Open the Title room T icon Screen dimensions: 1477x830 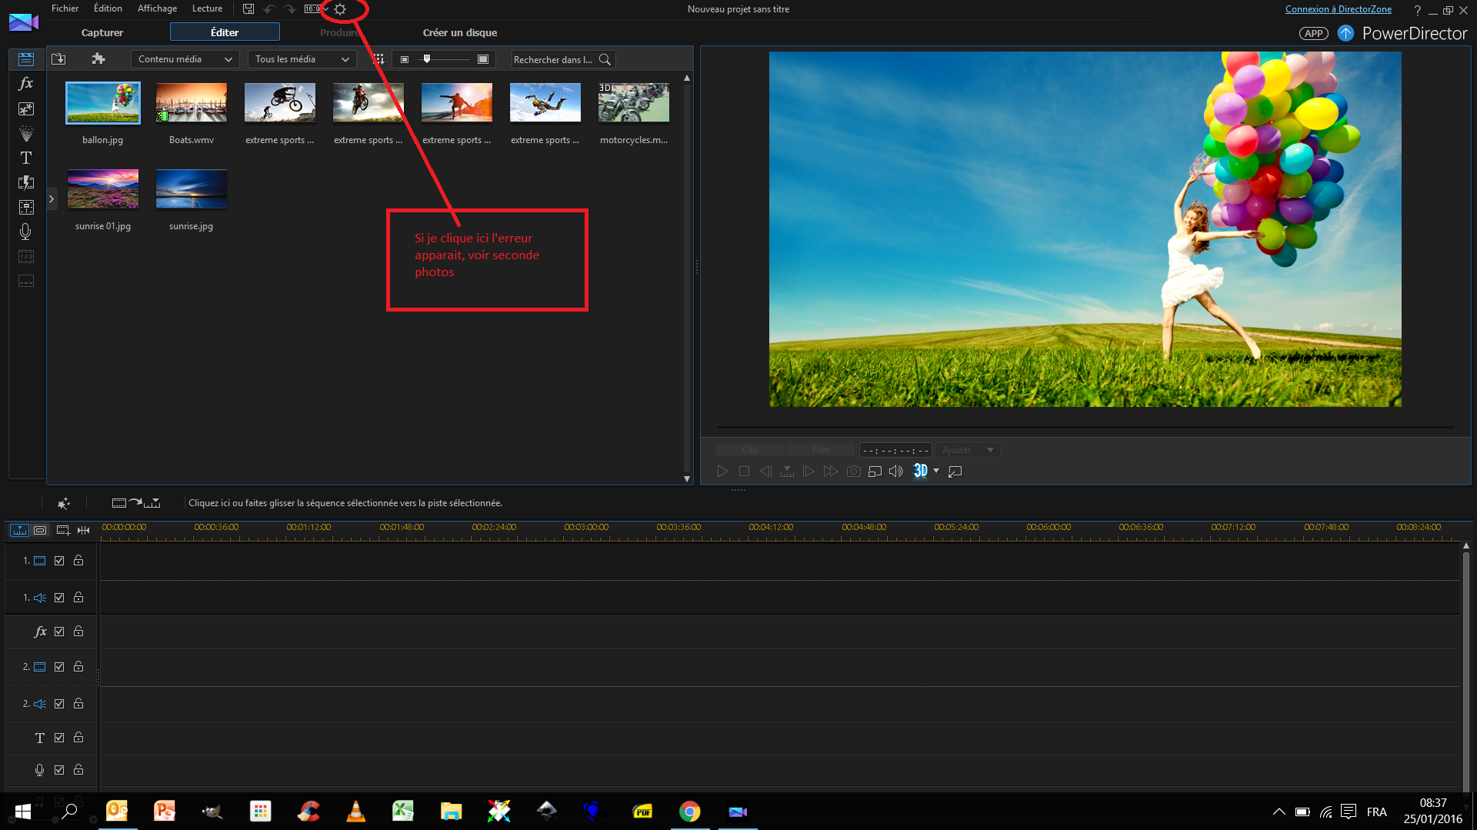tap(25, 158)
